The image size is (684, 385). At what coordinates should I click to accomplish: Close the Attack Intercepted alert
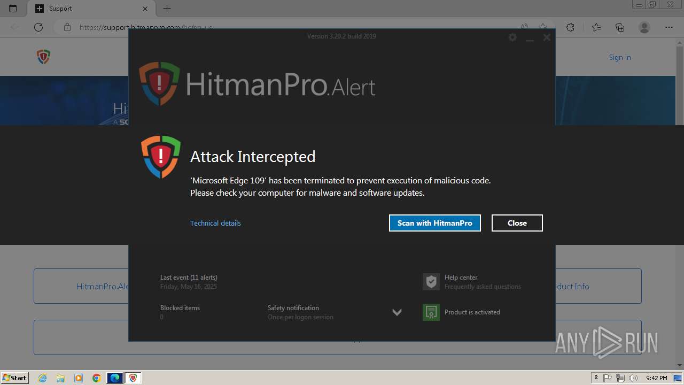pyautogui.click(x=517, y=223)
